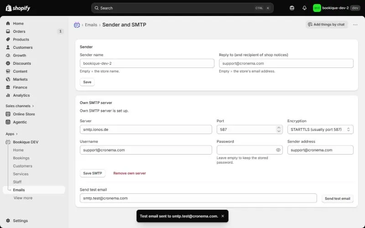Go to Home in the main sidebar
This screenshot has width=365, height=228.
(x=18, y=24)
